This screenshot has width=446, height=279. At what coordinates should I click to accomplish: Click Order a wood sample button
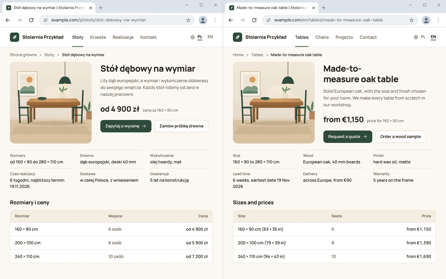400,137
